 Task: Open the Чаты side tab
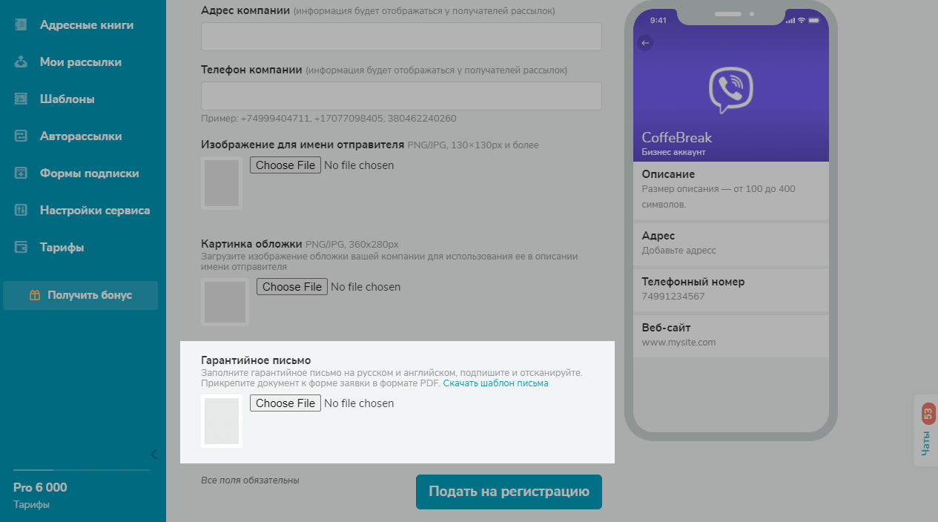[x=927, y=431]
